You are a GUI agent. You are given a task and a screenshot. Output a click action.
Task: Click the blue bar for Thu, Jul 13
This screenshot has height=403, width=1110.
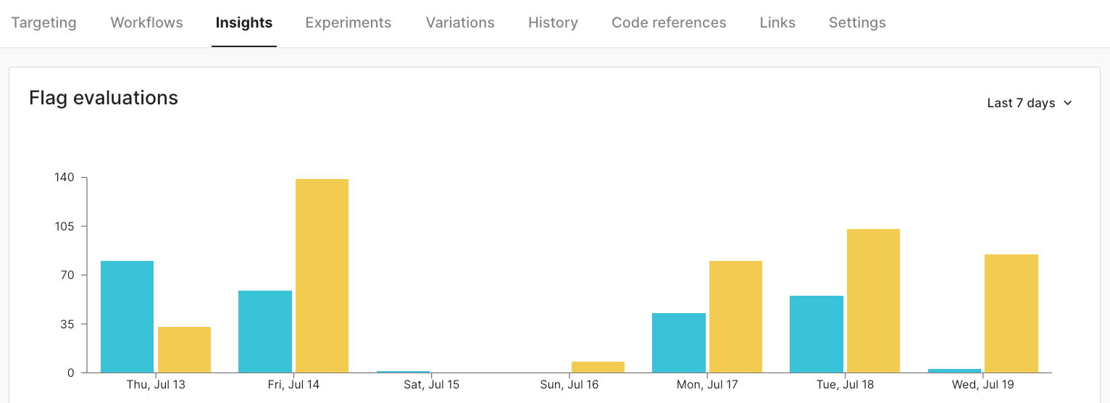[127, 317]
